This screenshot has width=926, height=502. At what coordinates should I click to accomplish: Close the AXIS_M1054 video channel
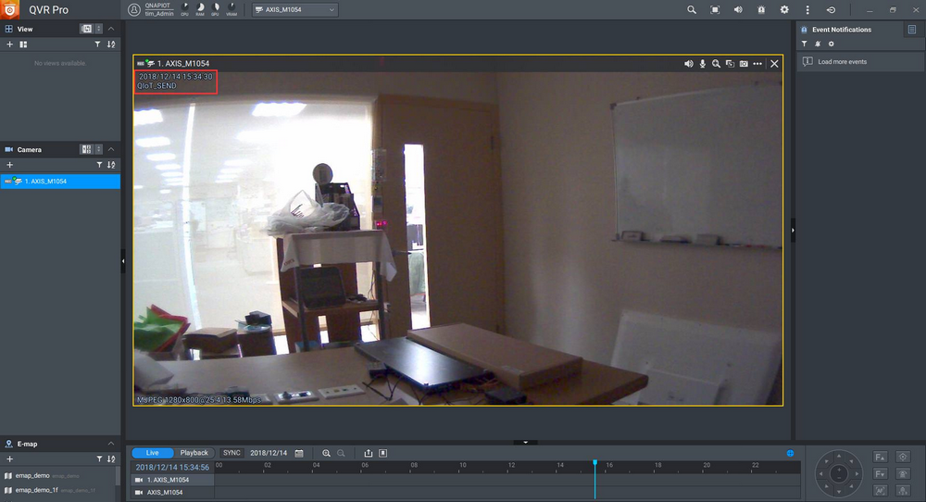(x=774, y=63)
